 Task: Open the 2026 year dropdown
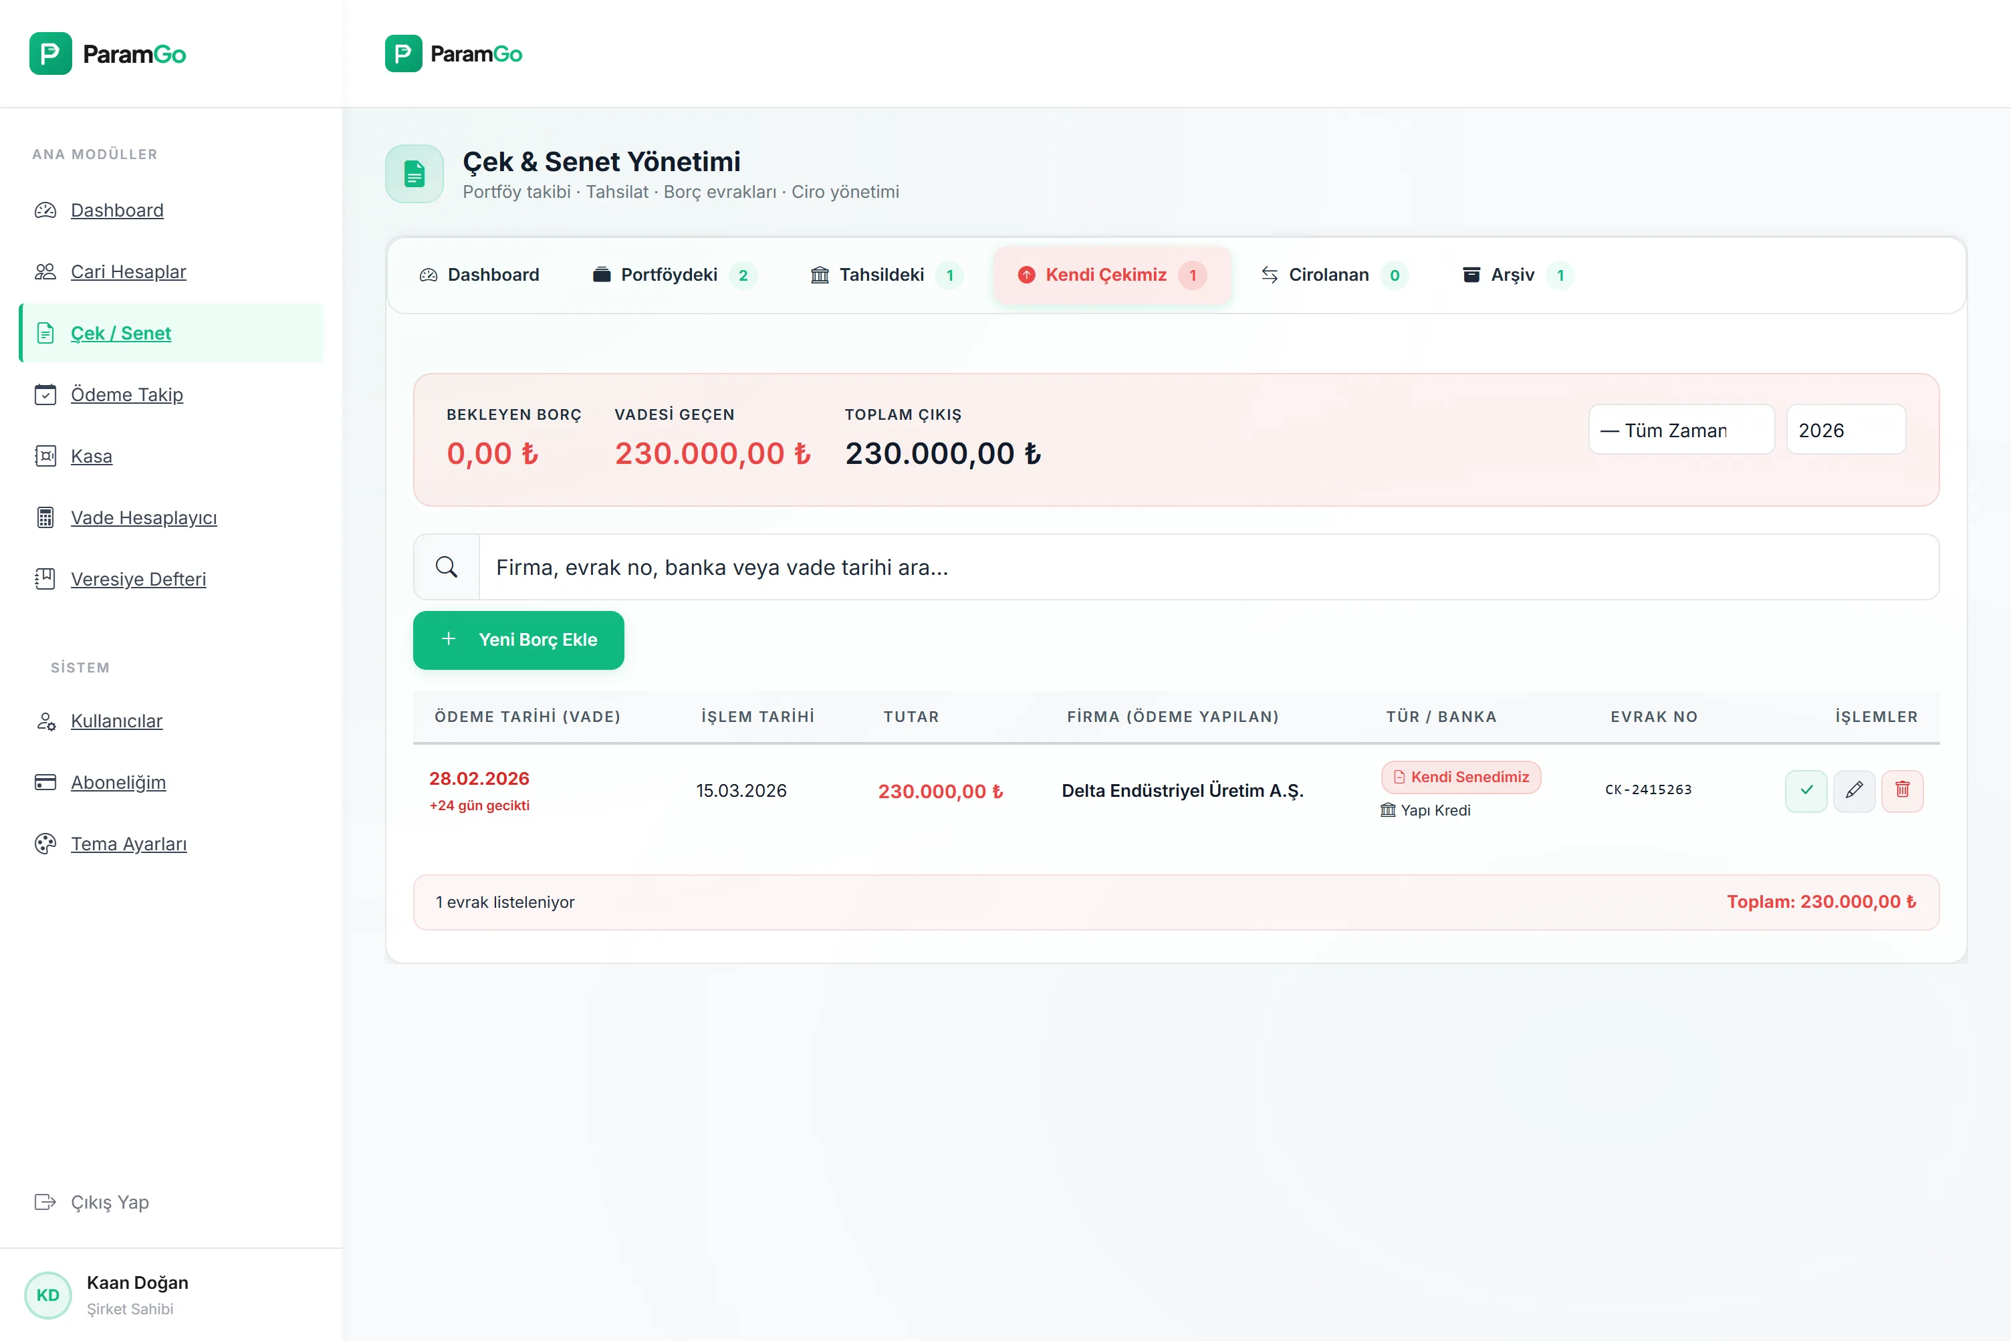(x=1845, y=431)
